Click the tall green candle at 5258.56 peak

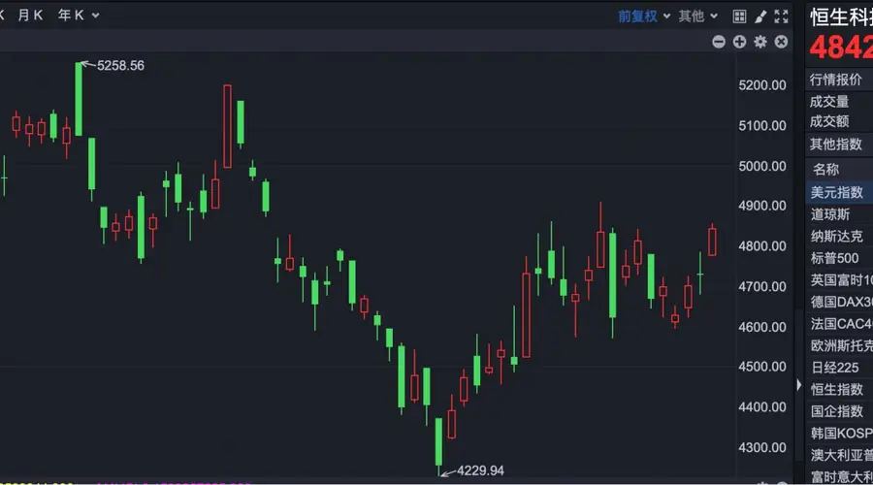[x=79, y=99]
